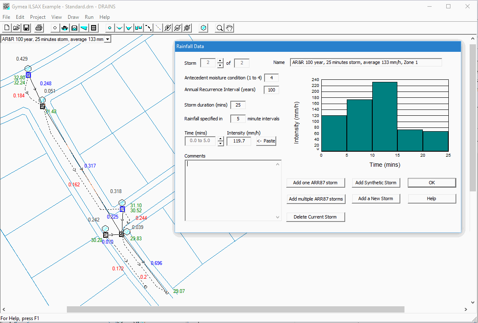Click the Rainfall Data dialog title bar
This screenshot has height=323, width=478.
(x=318, y=46)
